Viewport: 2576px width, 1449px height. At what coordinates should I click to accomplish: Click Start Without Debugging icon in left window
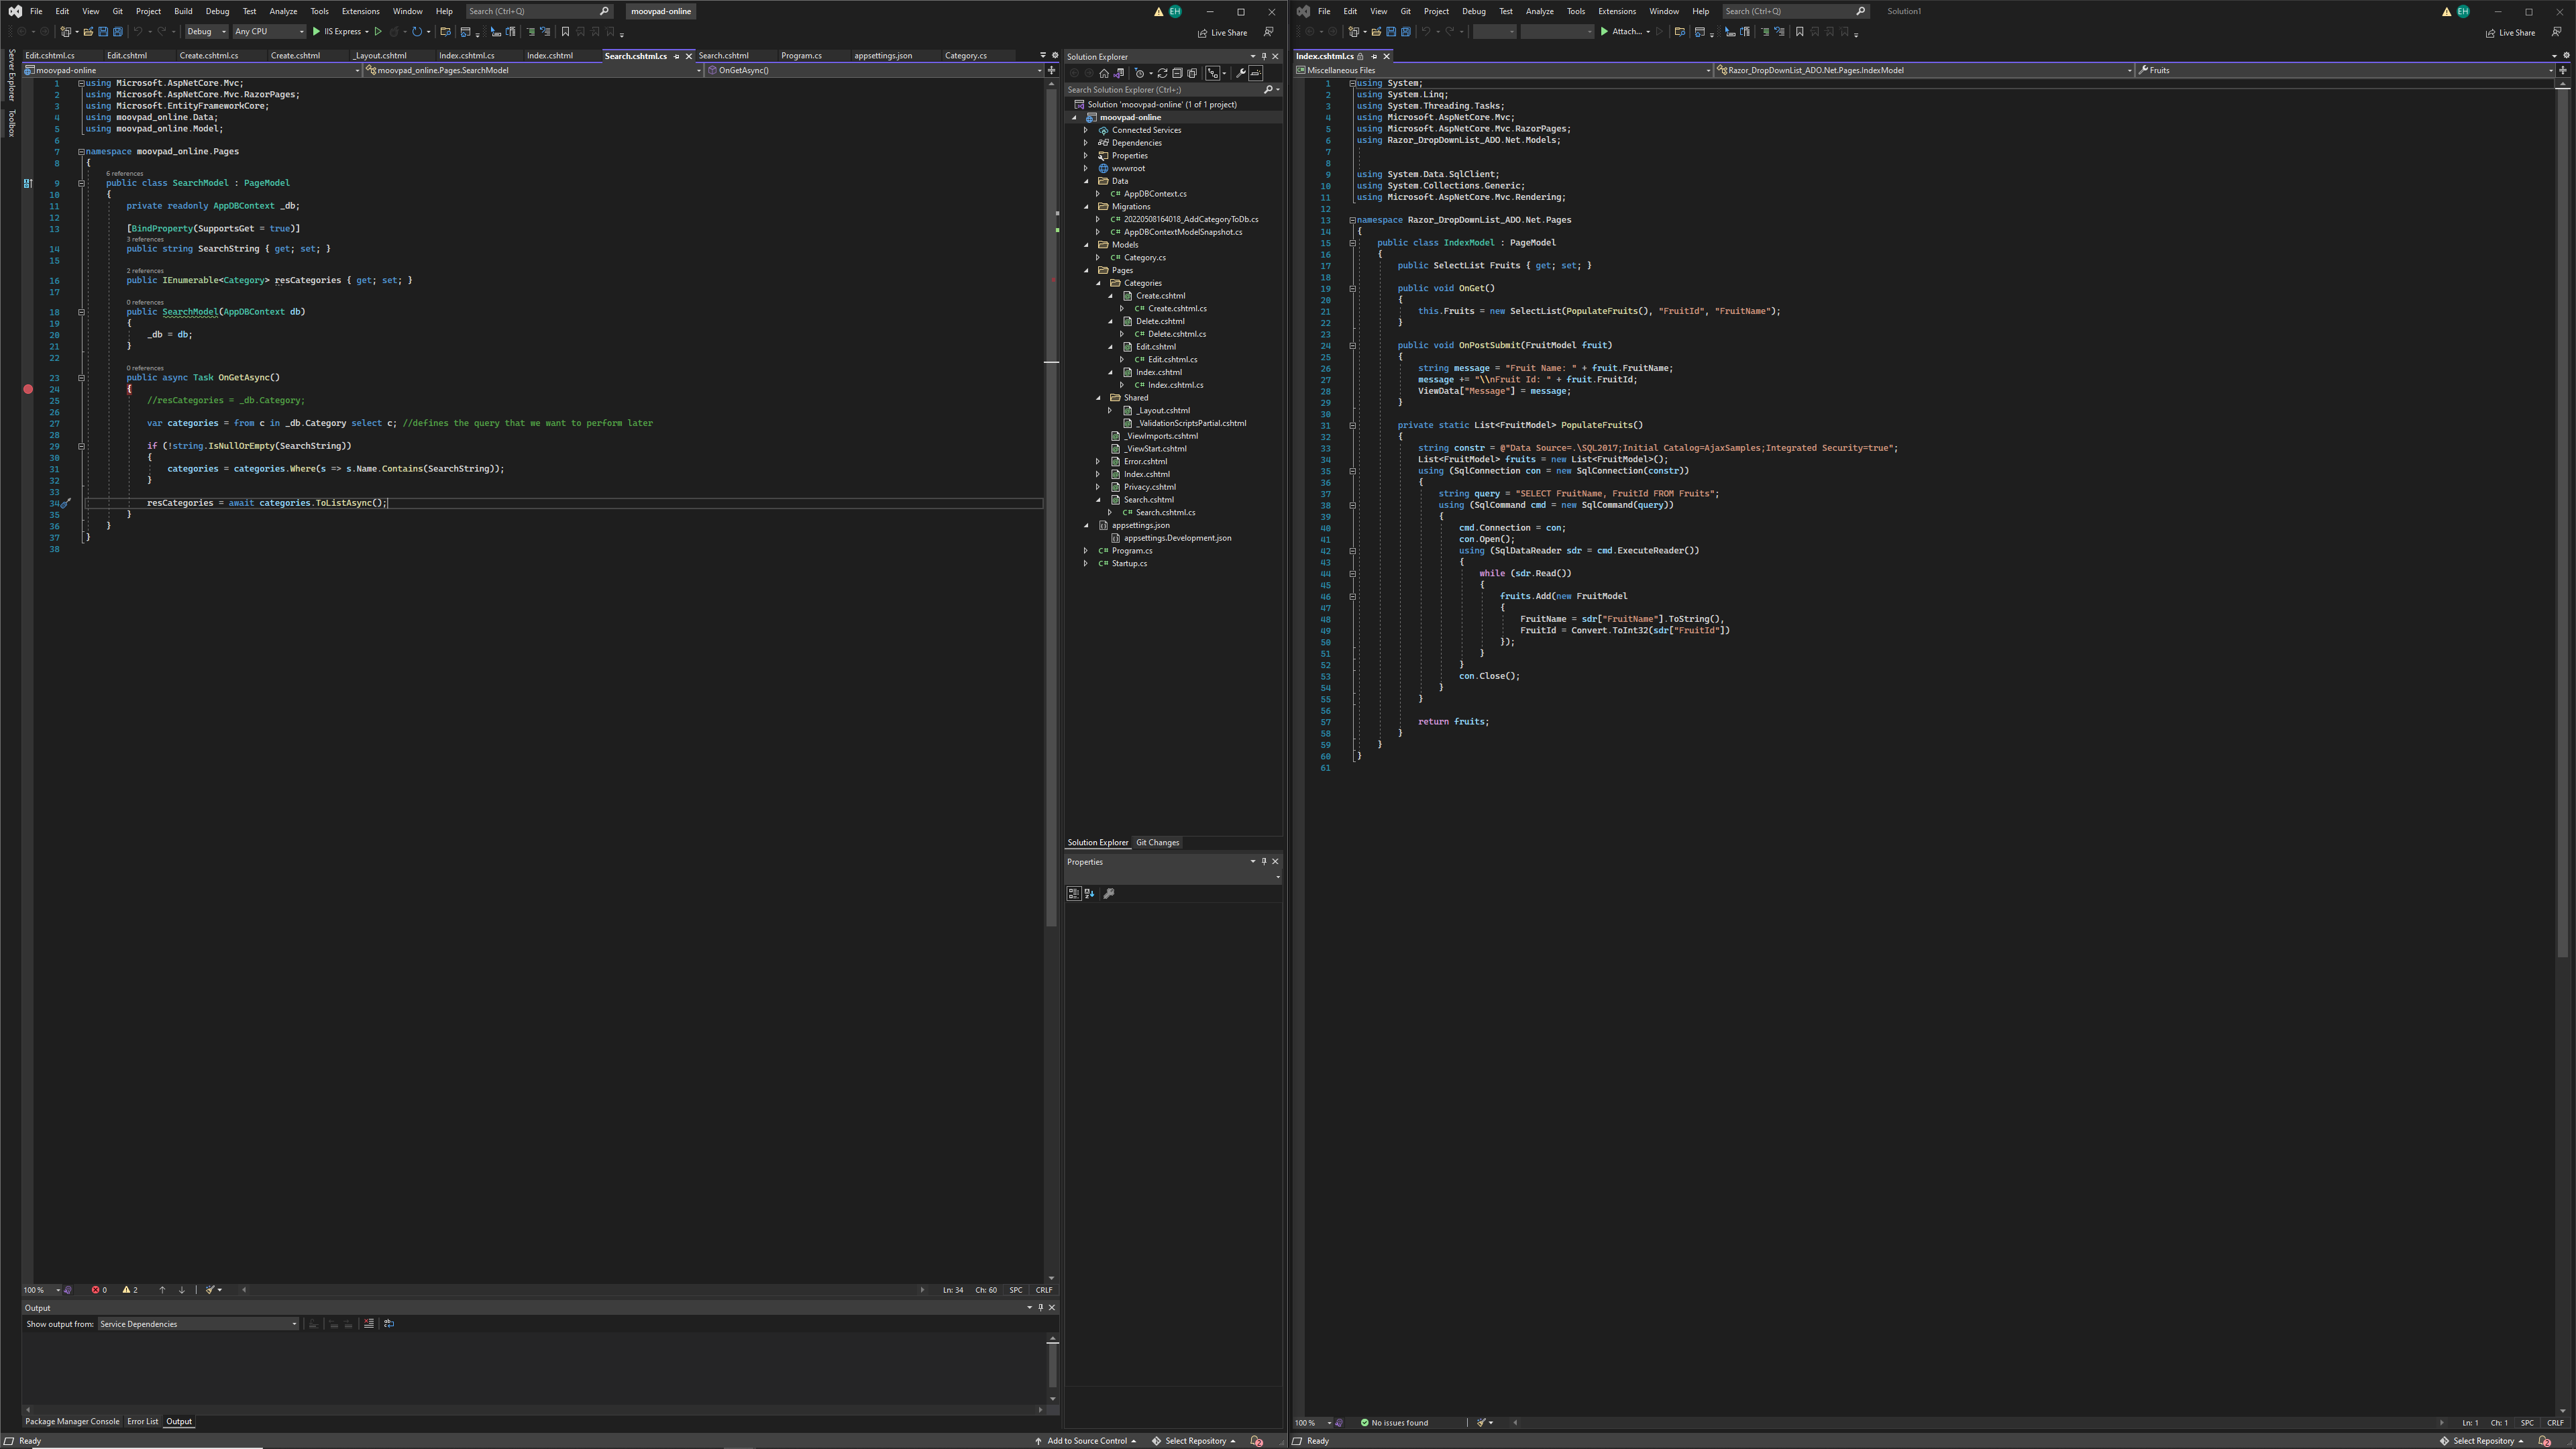point(378,32)
